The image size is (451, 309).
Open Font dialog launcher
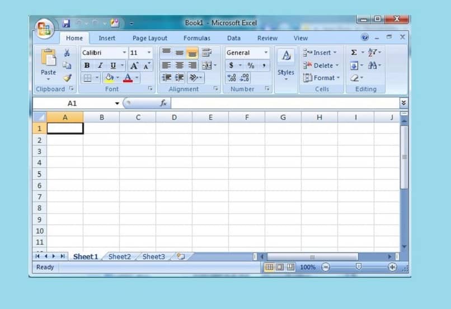click(150, 88)
